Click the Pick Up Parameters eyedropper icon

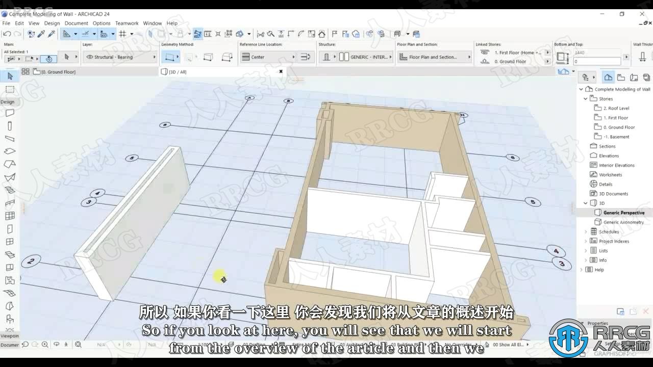(41, 34)
